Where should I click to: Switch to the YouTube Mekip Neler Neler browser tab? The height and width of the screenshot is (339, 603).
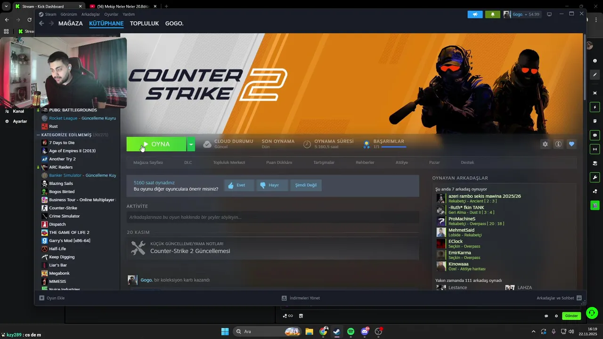(122, 6)
